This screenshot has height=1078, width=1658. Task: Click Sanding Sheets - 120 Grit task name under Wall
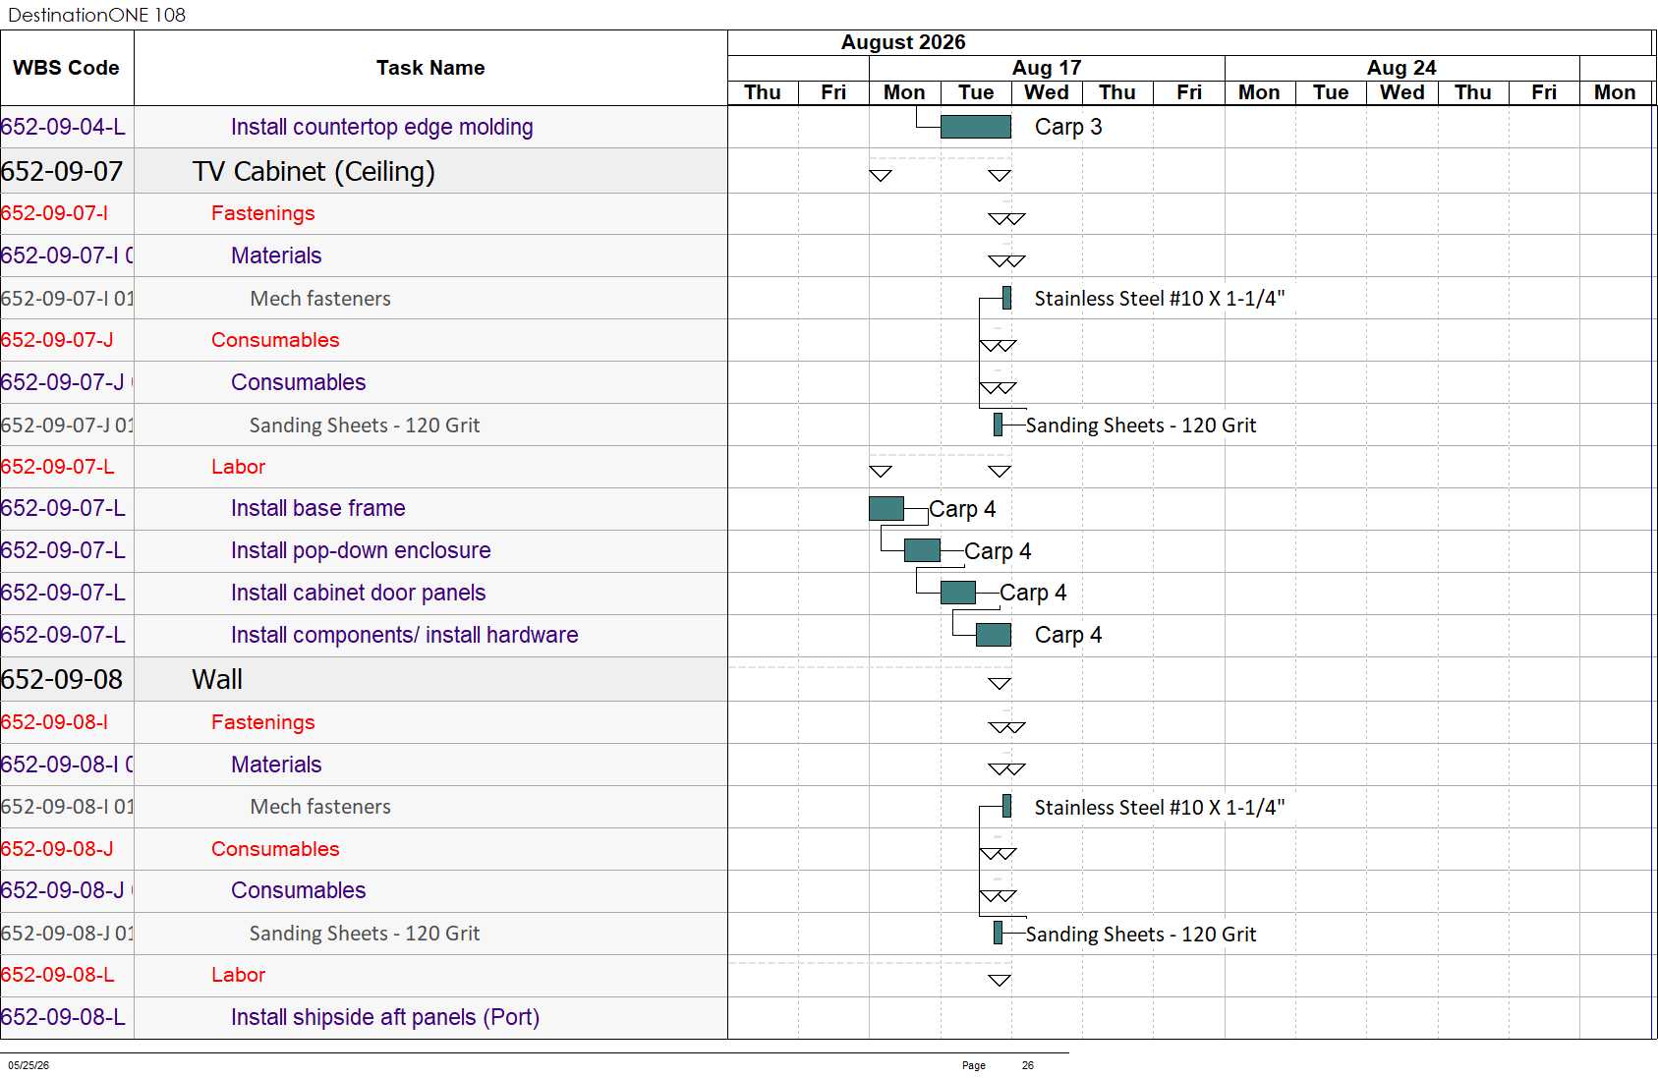coord(365,933)
